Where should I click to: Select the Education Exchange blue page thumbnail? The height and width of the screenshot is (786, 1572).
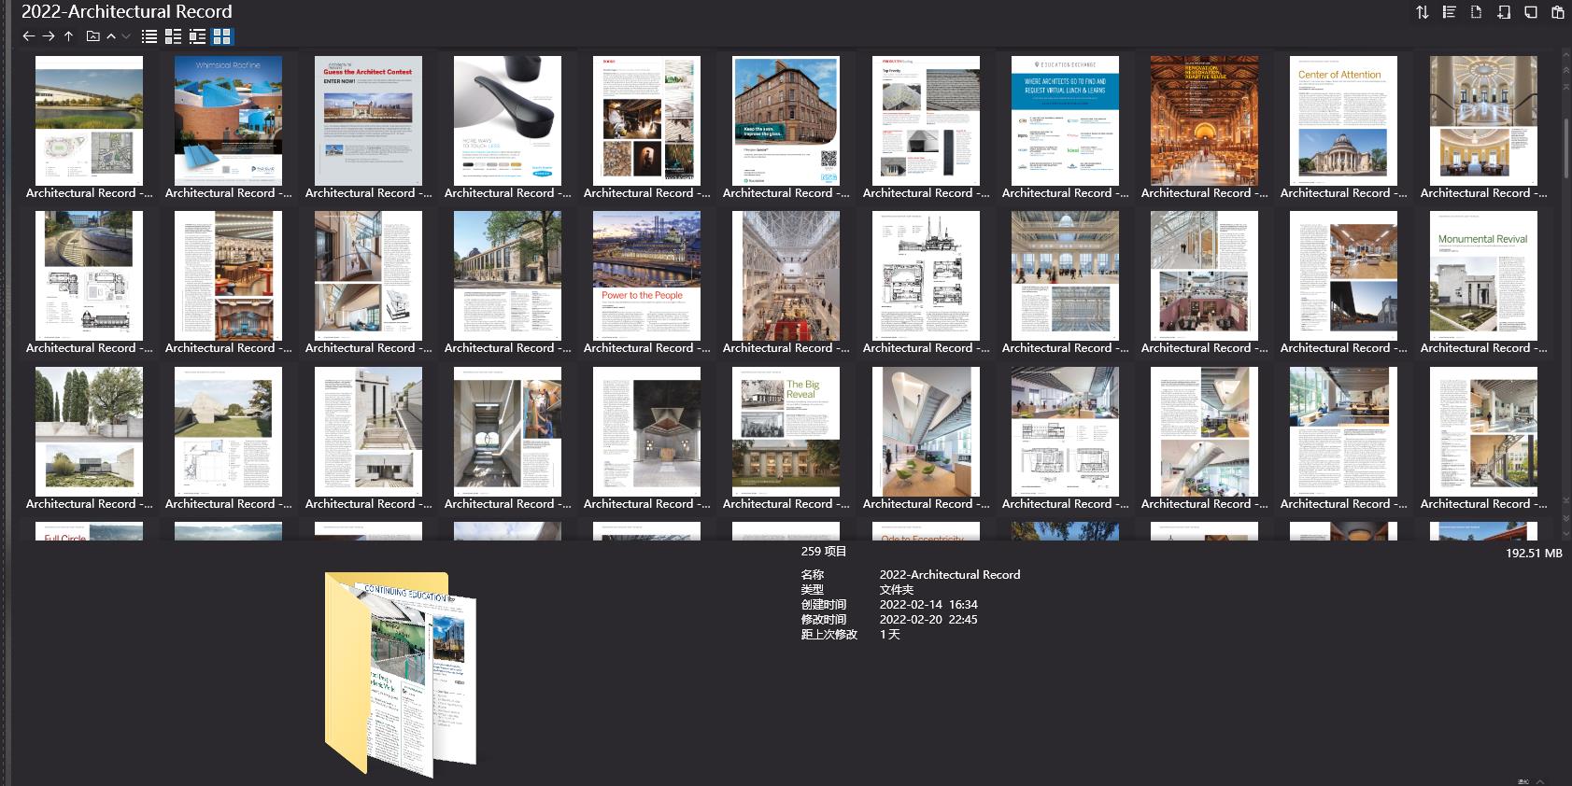click(1065, 120)
